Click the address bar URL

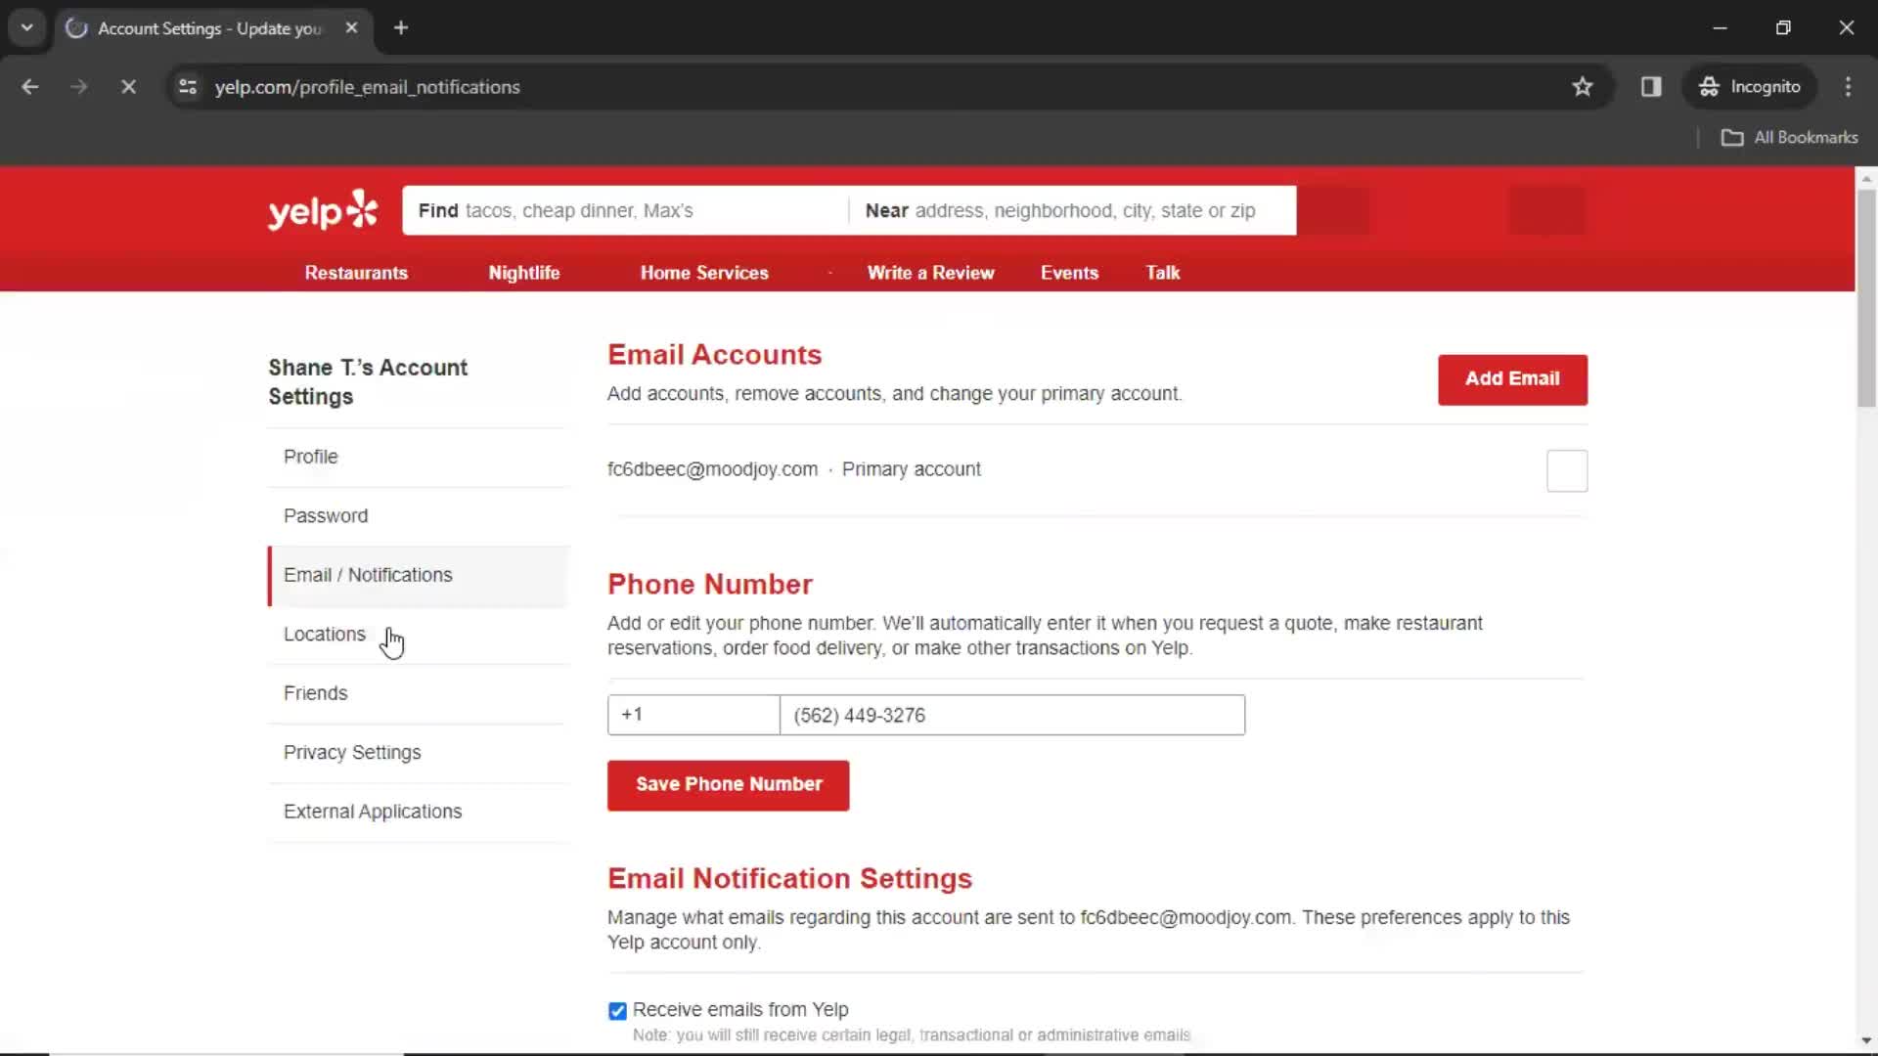point(368,87)
